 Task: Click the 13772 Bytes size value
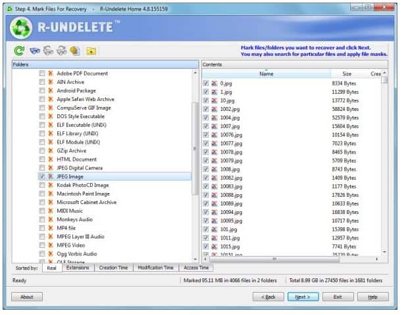pos(345,100)
